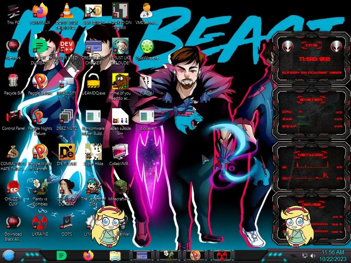The image size is (351, 263).
Task: Switch to Plants vs Zombies taskbar button
Action: tap(169, 255)
